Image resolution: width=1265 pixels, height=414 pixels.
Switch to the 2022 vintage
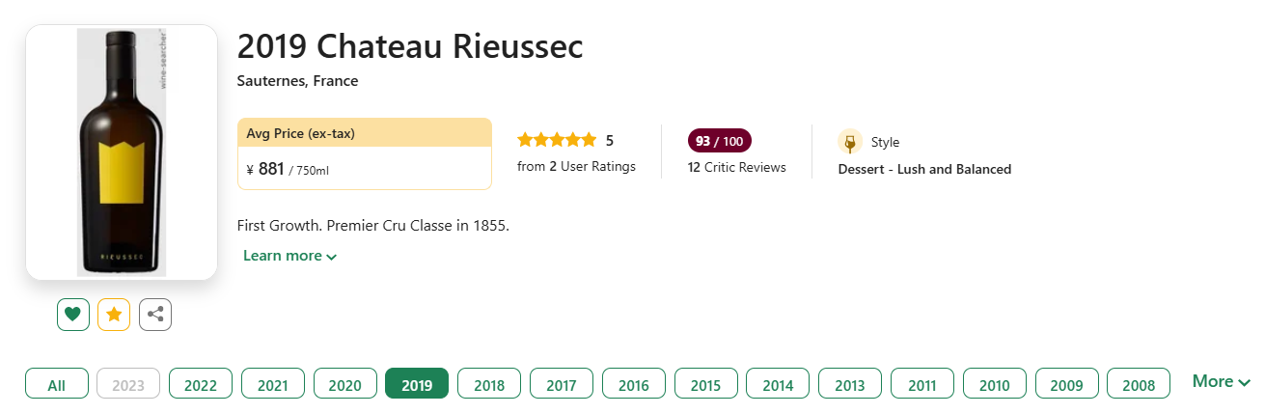(201, 384)
